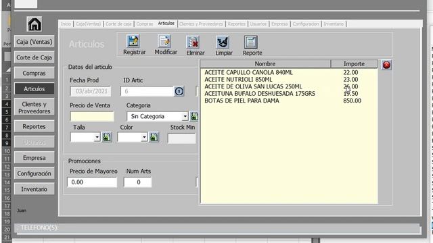The width and height of the screenshot is (433, 243).
Task: Click the ID Artic input field
Action: pos(147,91)
